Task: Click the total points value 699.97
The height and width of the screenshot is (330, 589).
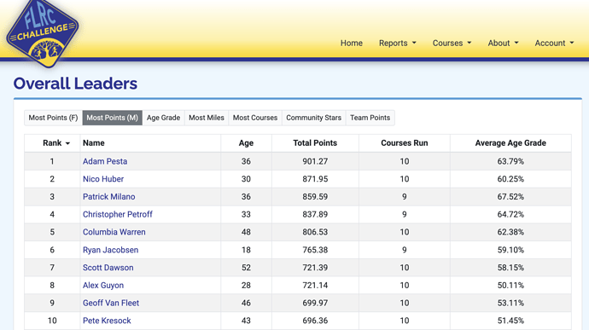Action: pos(315,303)
